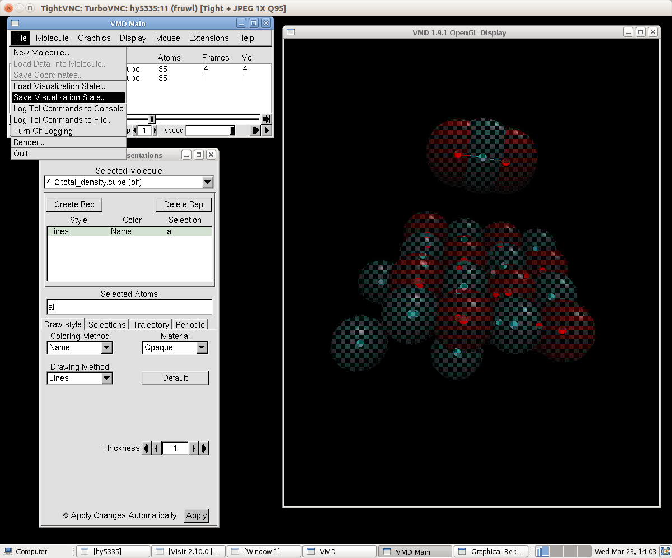The width and height of the screenshot is (672, 558).
Task: Click the double-arrow thickness decrease button
Action: (x=147, y=448)
